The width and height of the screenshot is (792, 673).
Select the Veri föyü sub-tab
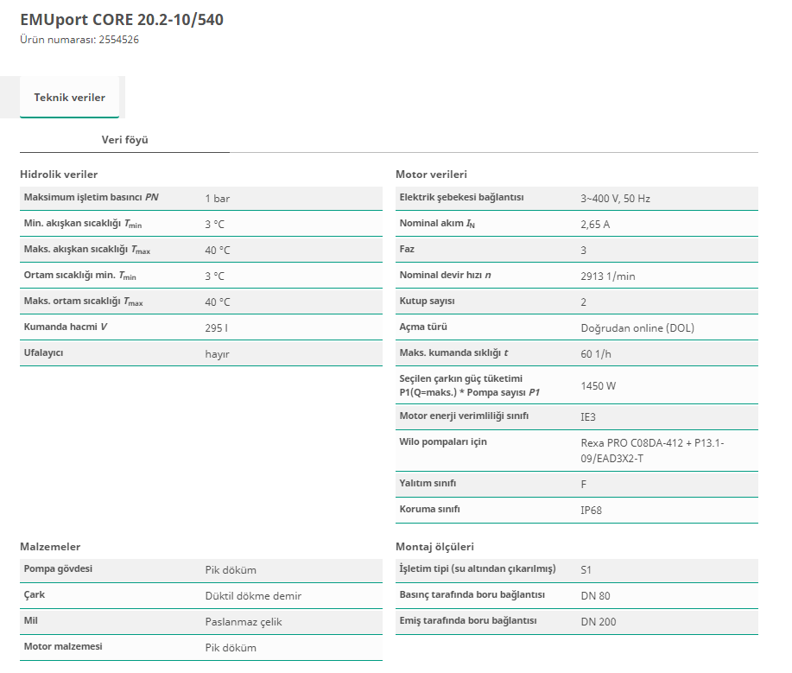pos(124,139)
